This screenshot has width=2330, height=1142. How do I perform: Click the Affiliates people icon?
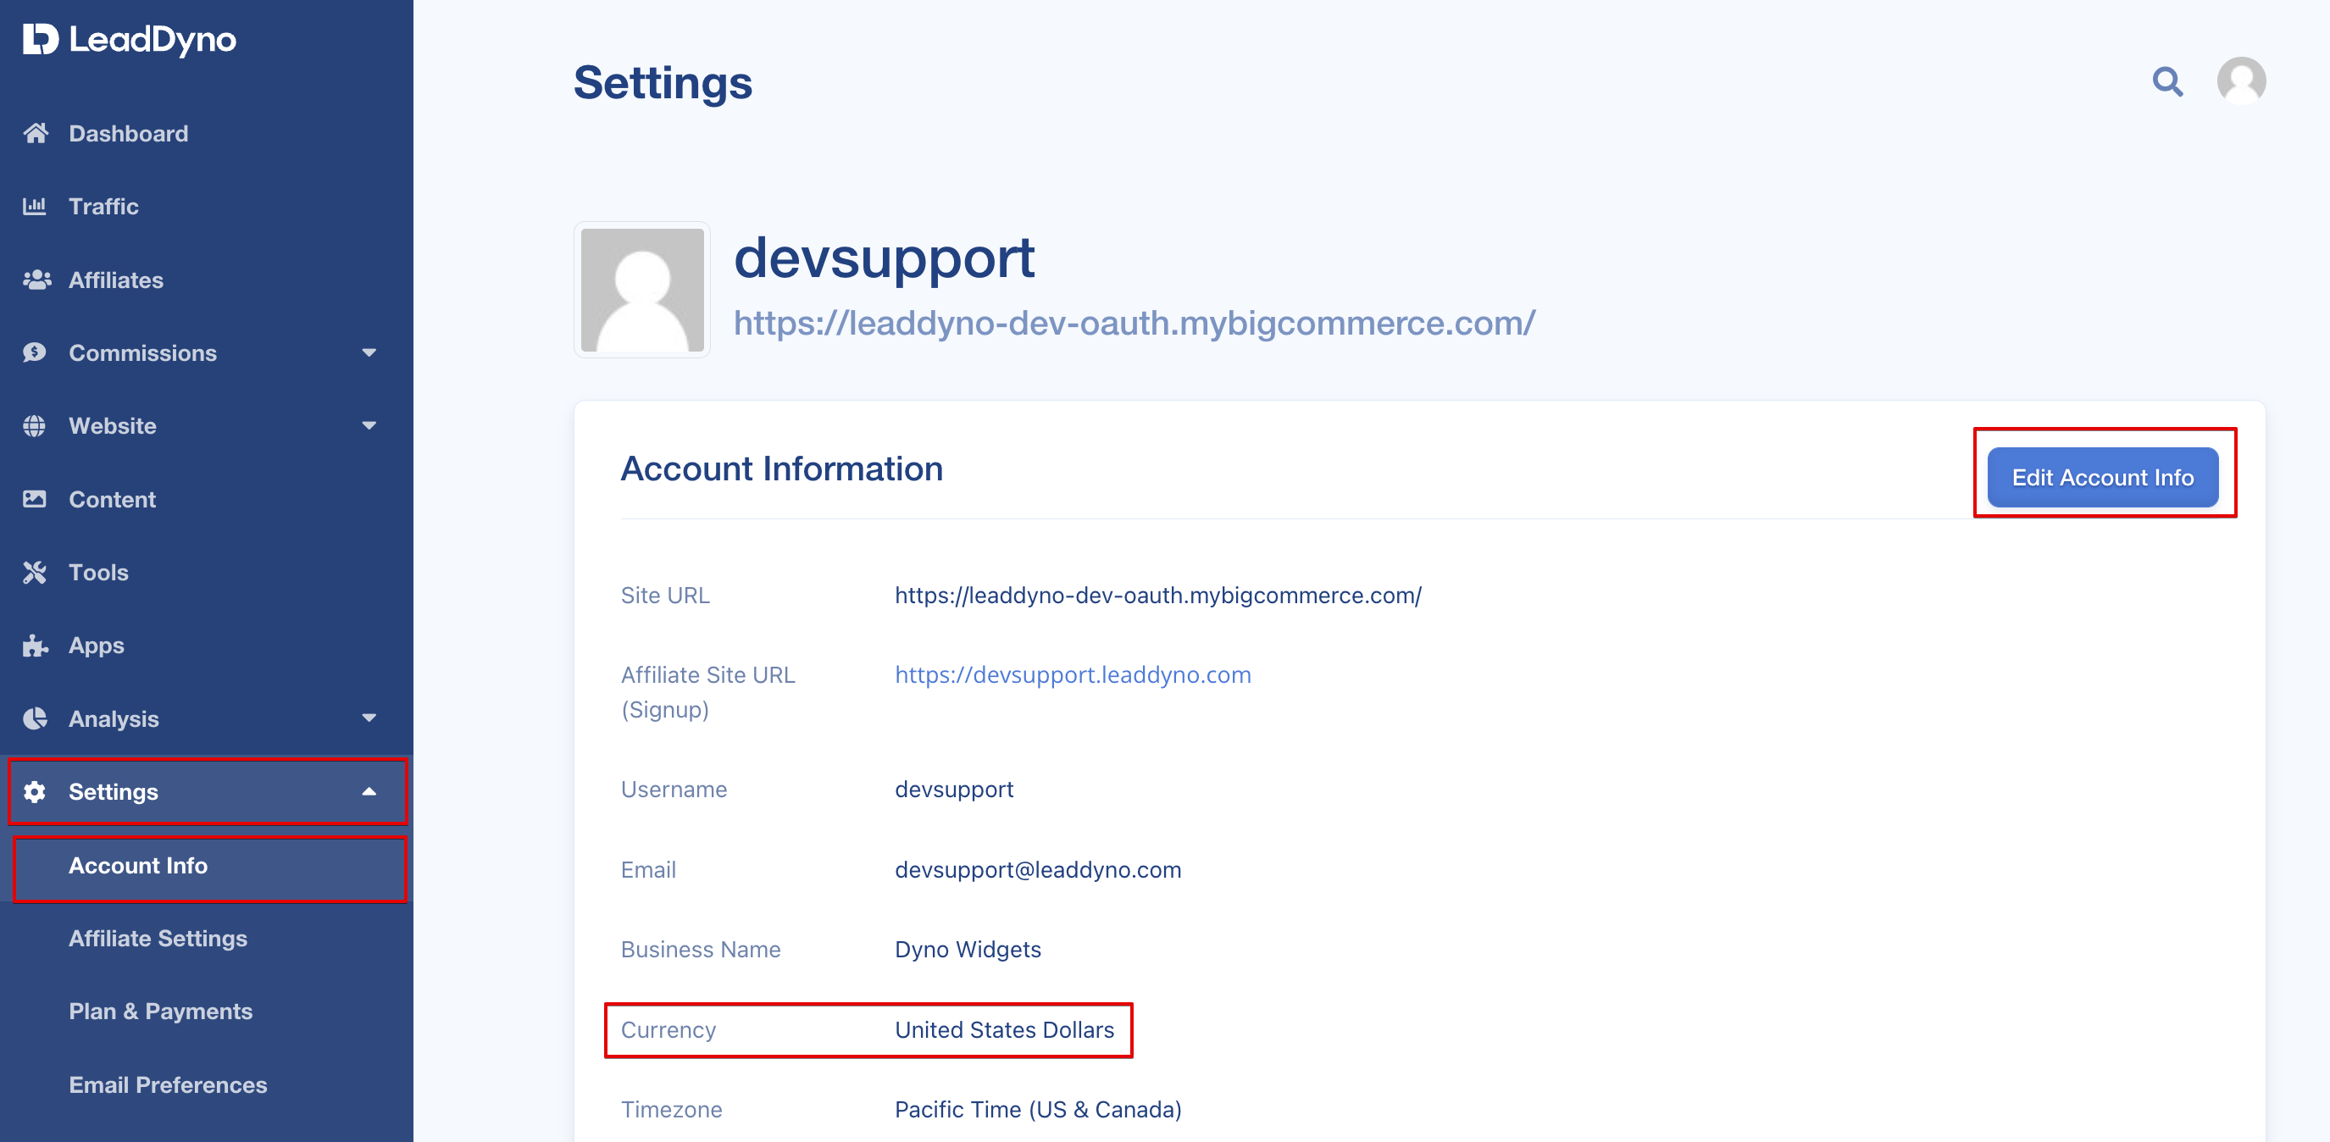[x=36, y=280]
